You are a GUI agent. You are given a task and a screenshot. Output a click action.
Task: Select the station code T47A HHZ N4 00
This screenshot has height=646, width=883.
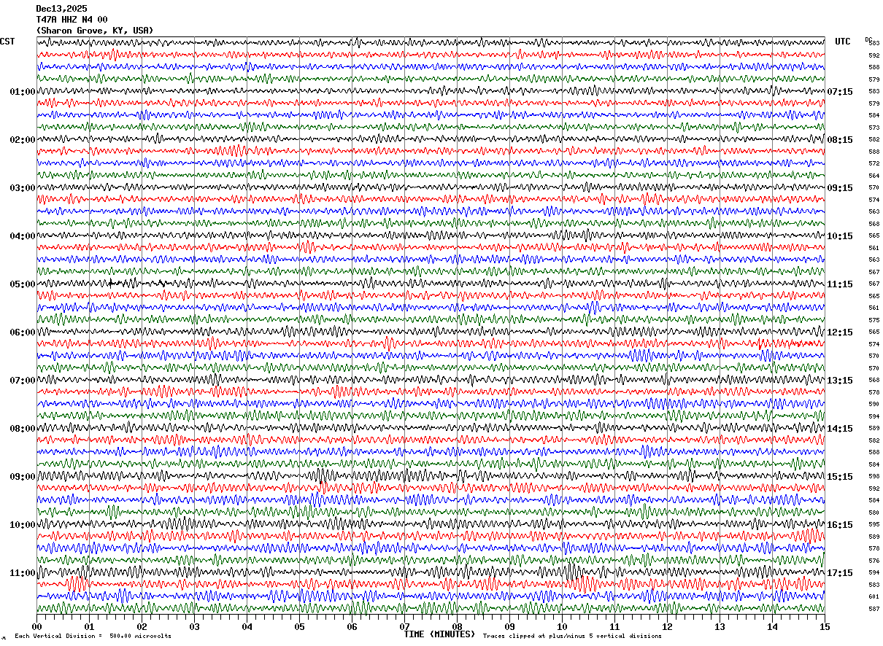(72, 20)
